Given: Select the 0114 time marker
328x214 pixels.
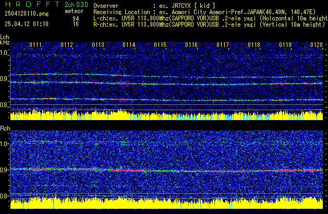Looking at the screenshot, I should click(x=129, y=45).
